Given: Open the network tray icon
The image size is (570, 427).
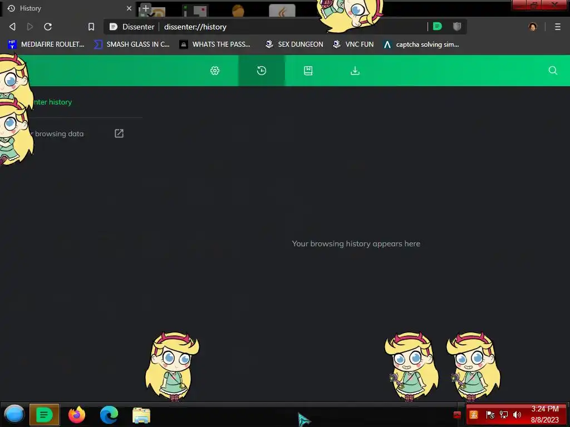Looking at the screenshot, I should point(503,414).
